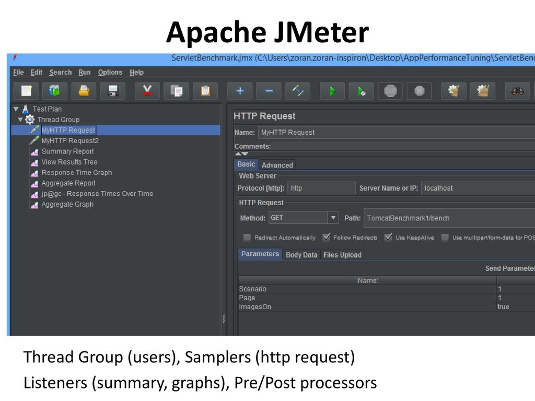Viewport: 535px width, 401px height.
Task: Select the Parameters tab
Action: point(260,254)
